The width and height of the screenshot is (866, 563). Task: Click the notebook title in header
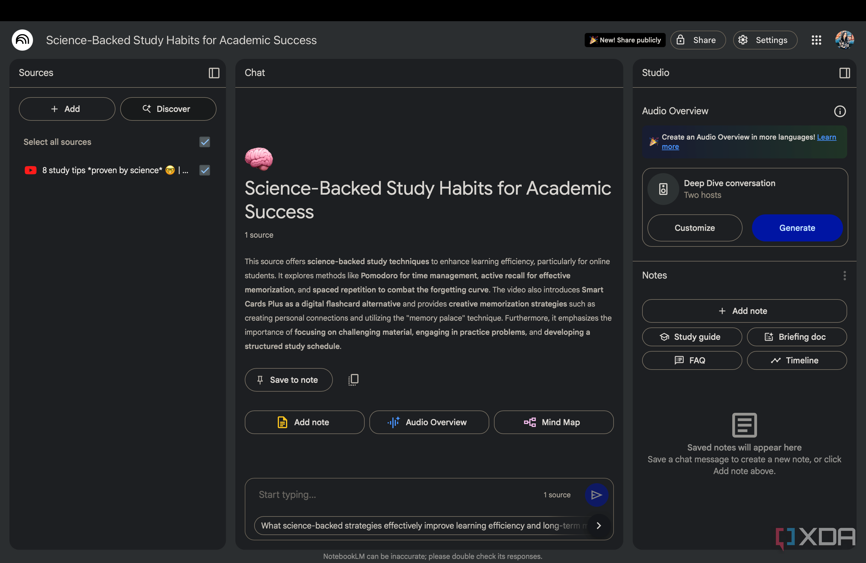[x=181, y=40]
